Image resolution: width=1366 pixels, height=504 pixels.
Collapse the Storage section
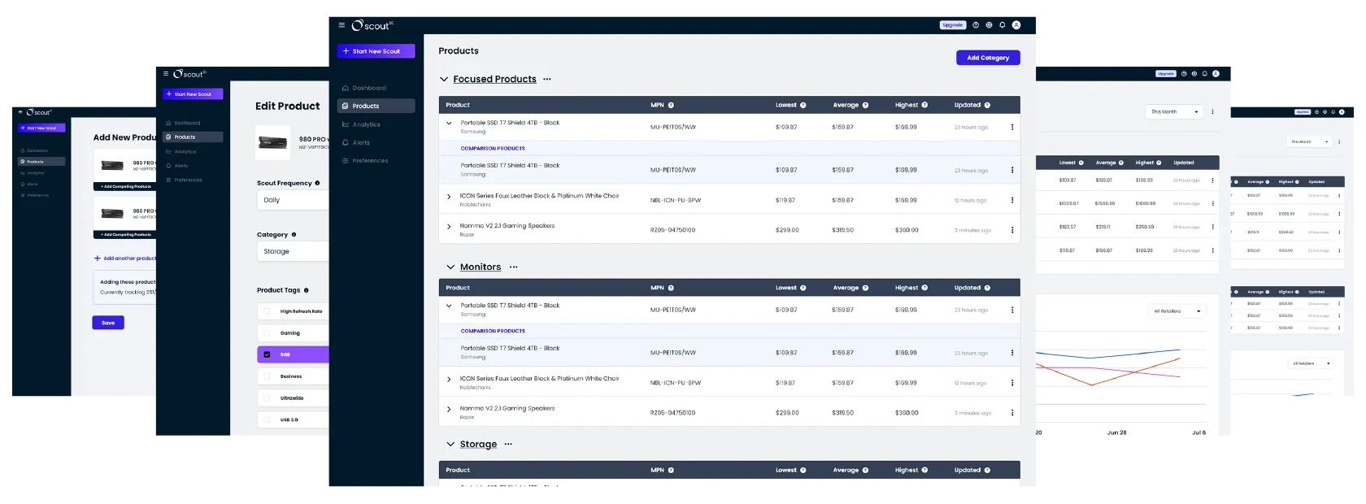point(450,444)
